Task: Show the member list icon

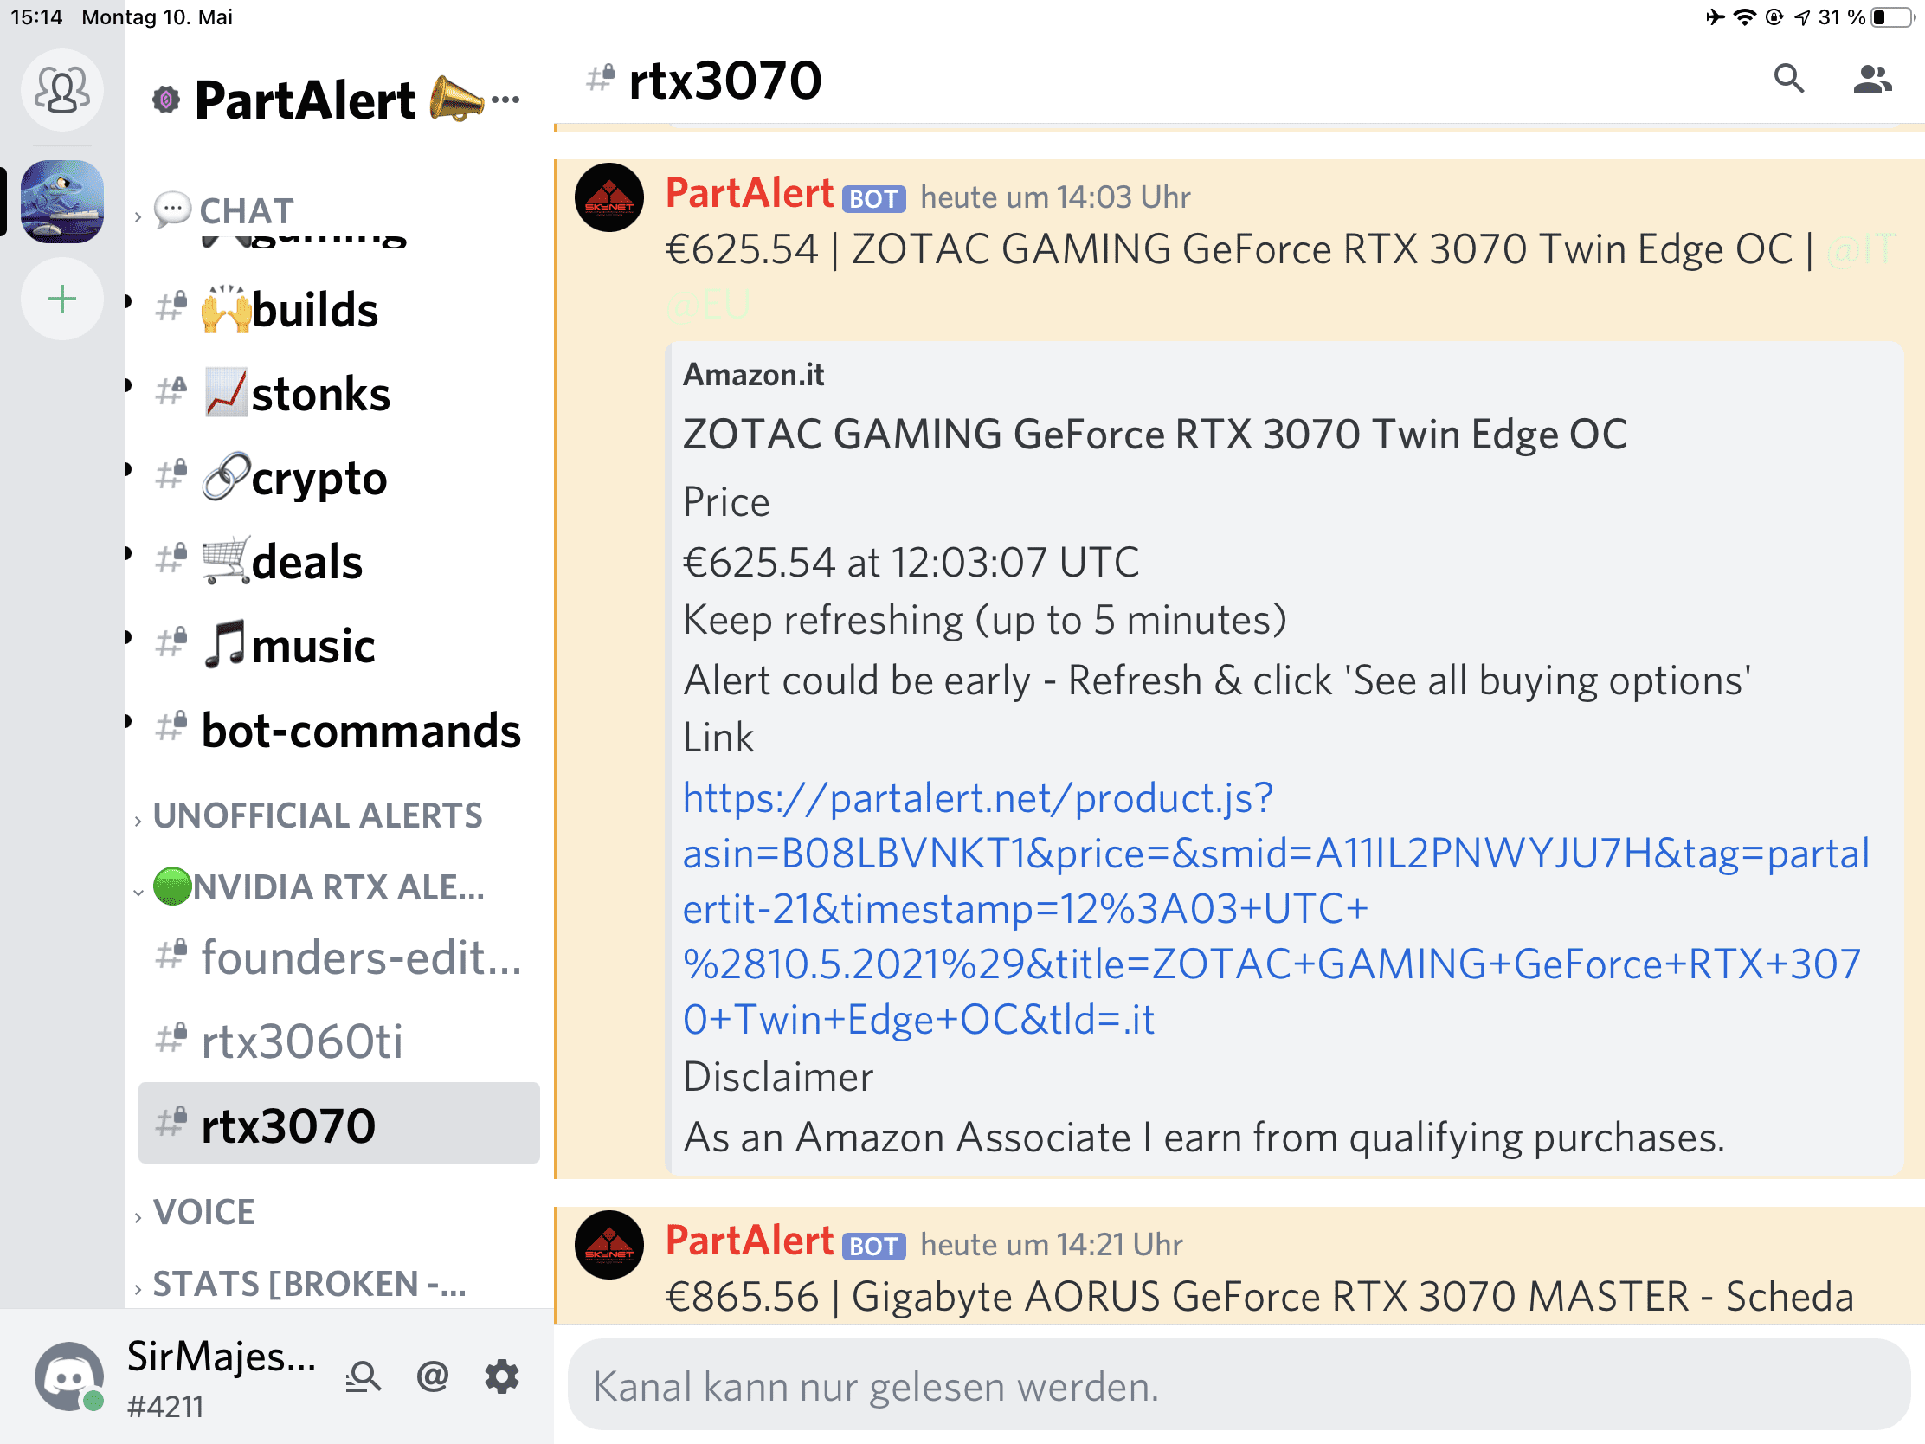Action: pyautogui.click(x=1871, y=79)
